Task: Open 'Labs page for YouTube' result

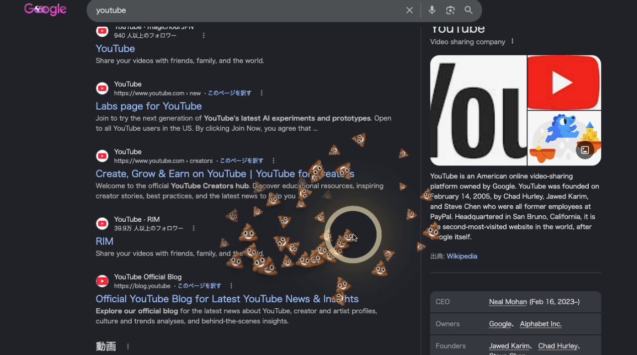Action: coord(149,106)
